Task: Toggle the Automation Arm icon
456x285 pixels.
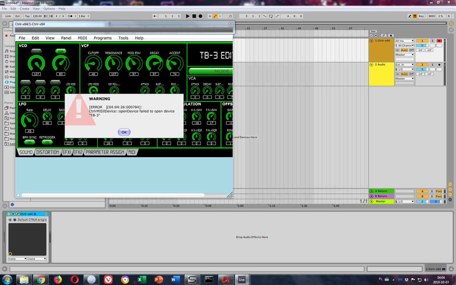Action: [215, 16]
